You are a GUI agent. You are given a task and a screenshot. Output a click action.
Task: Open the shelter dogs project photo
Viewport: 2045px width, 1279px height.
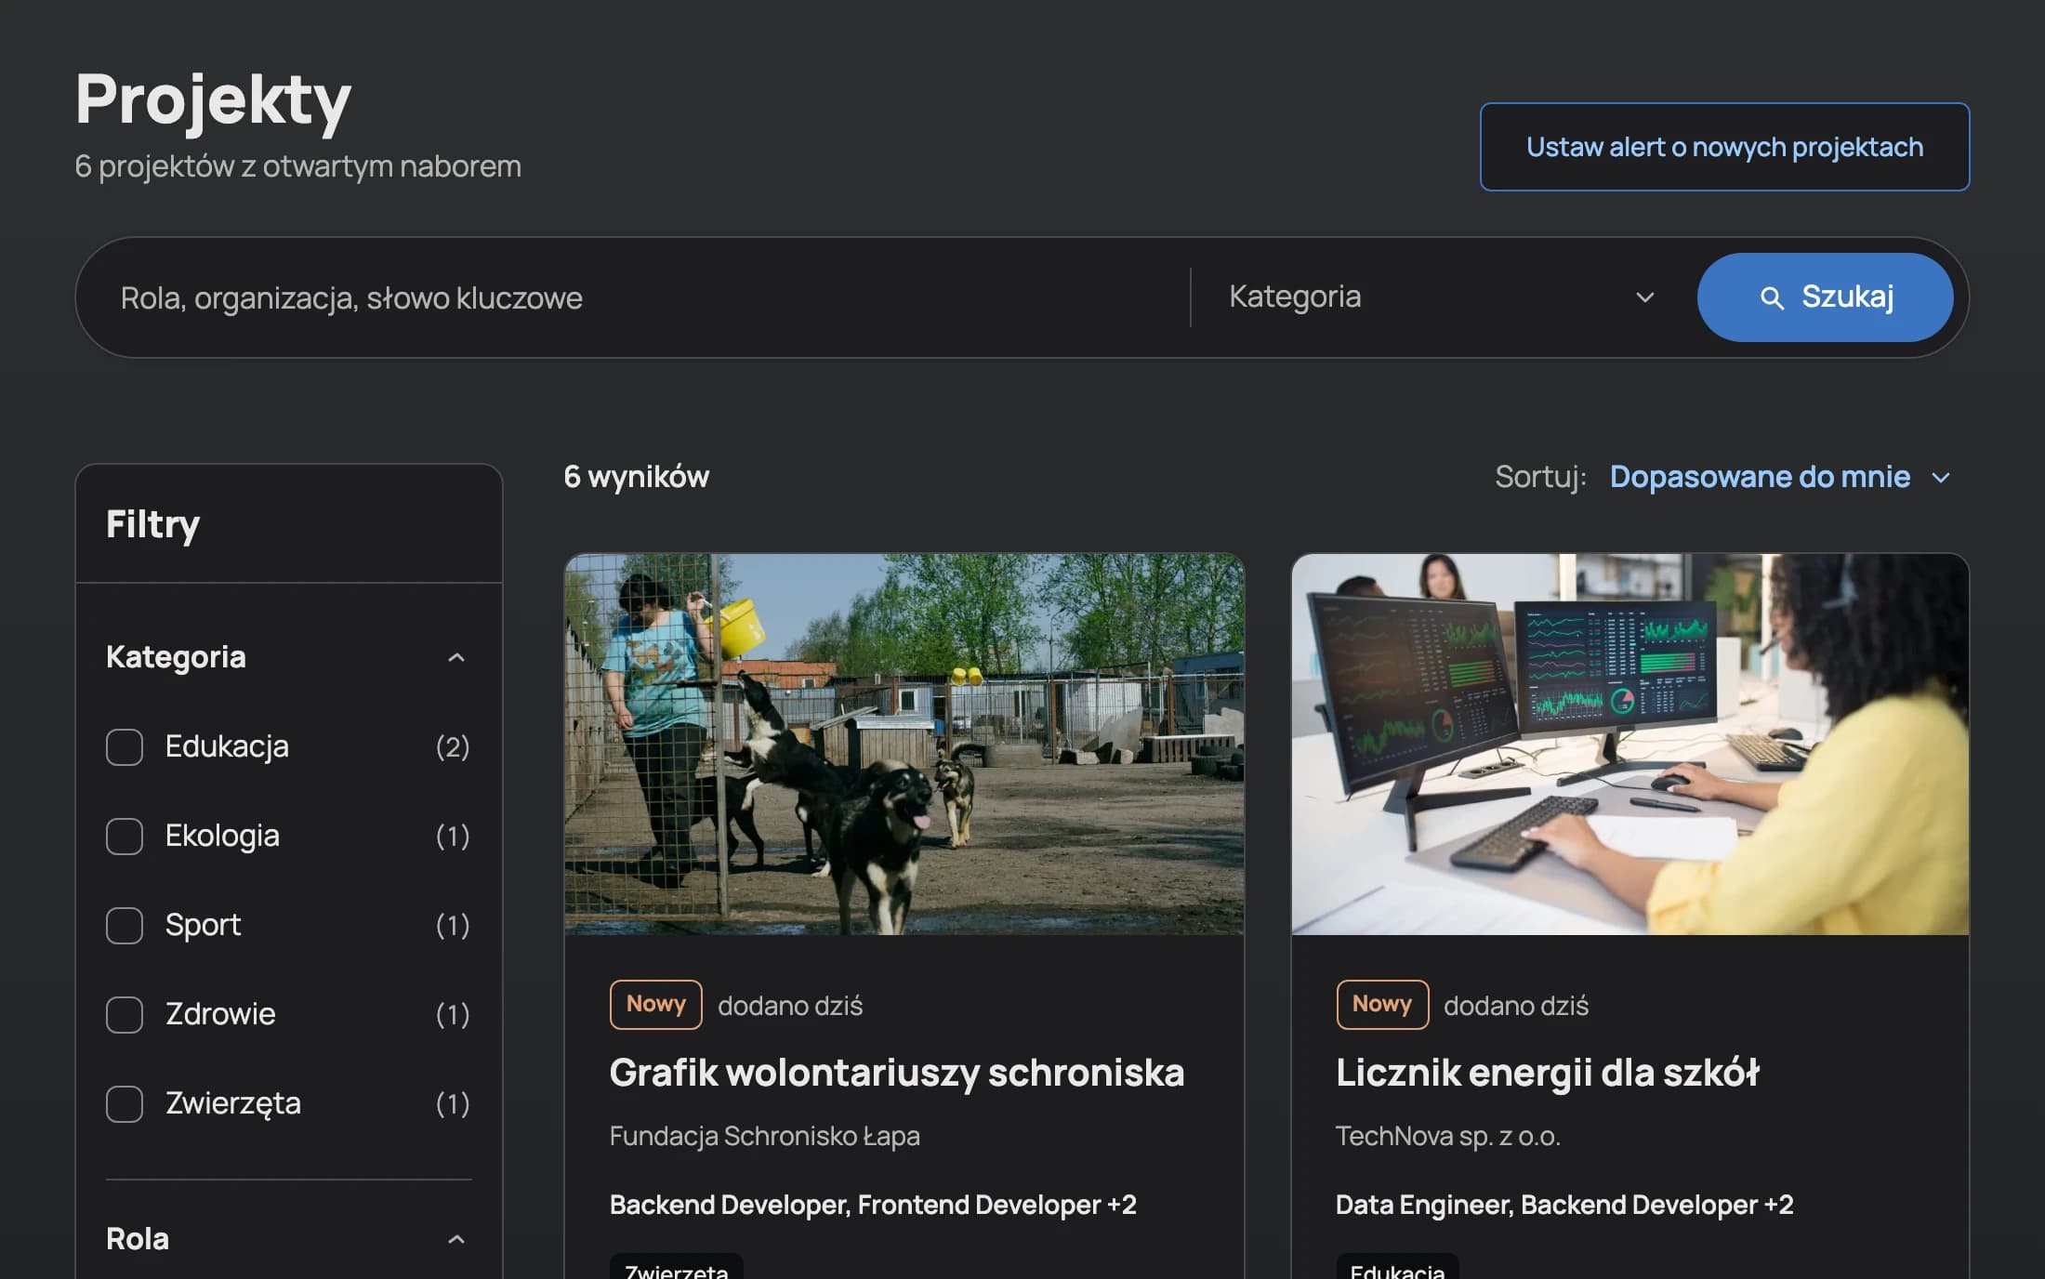[x=904, y=745]
